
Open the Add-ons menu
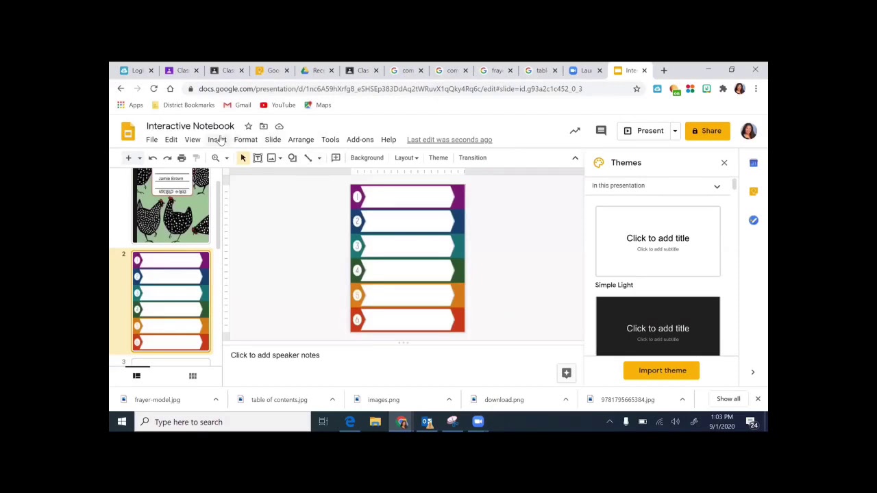(360, 140)
